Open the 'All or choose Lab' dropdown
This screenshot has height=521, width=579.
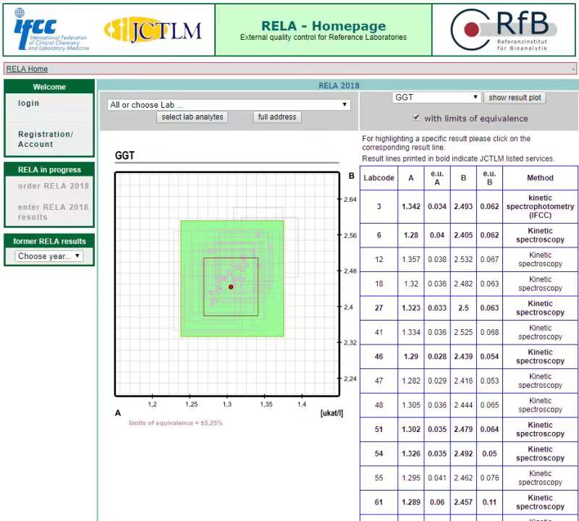(x=229, y=105)
